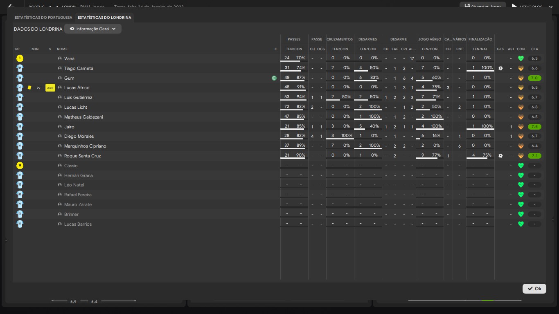Screen dimensions: 559x314
Task: Click Gum's orange condition heart
Action: point(521,78)
